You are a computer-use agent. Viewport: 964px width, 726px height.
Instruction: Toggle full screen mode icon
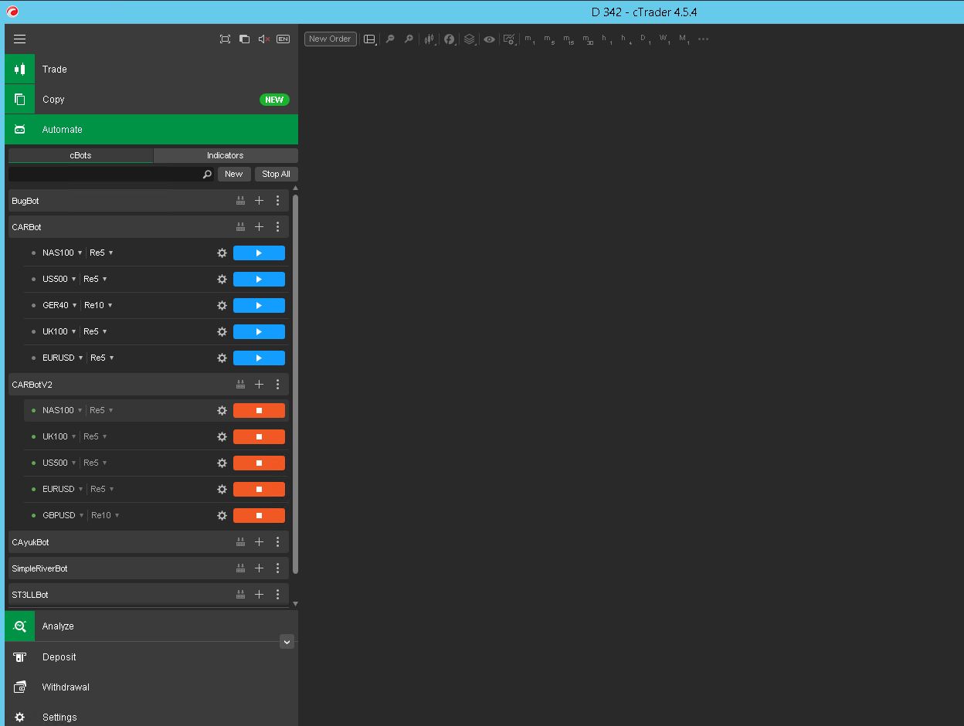tap(225, 39)
